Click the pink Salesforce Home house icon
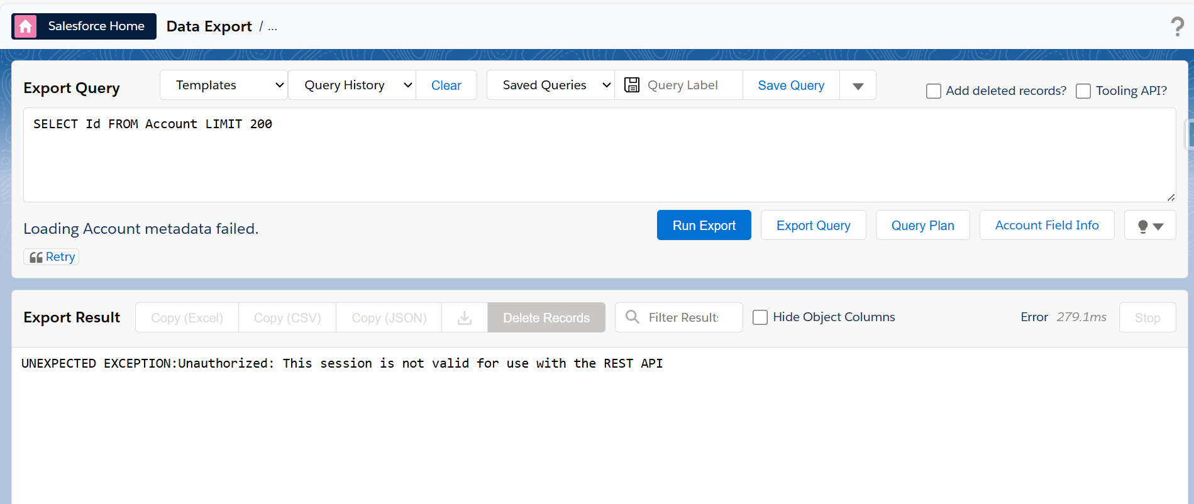The width and height of the screenshot is (1194, 504). [25, 26]
